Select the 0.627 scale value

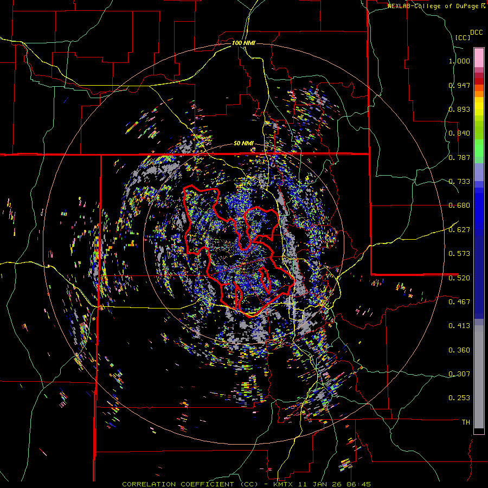(459, 230)
